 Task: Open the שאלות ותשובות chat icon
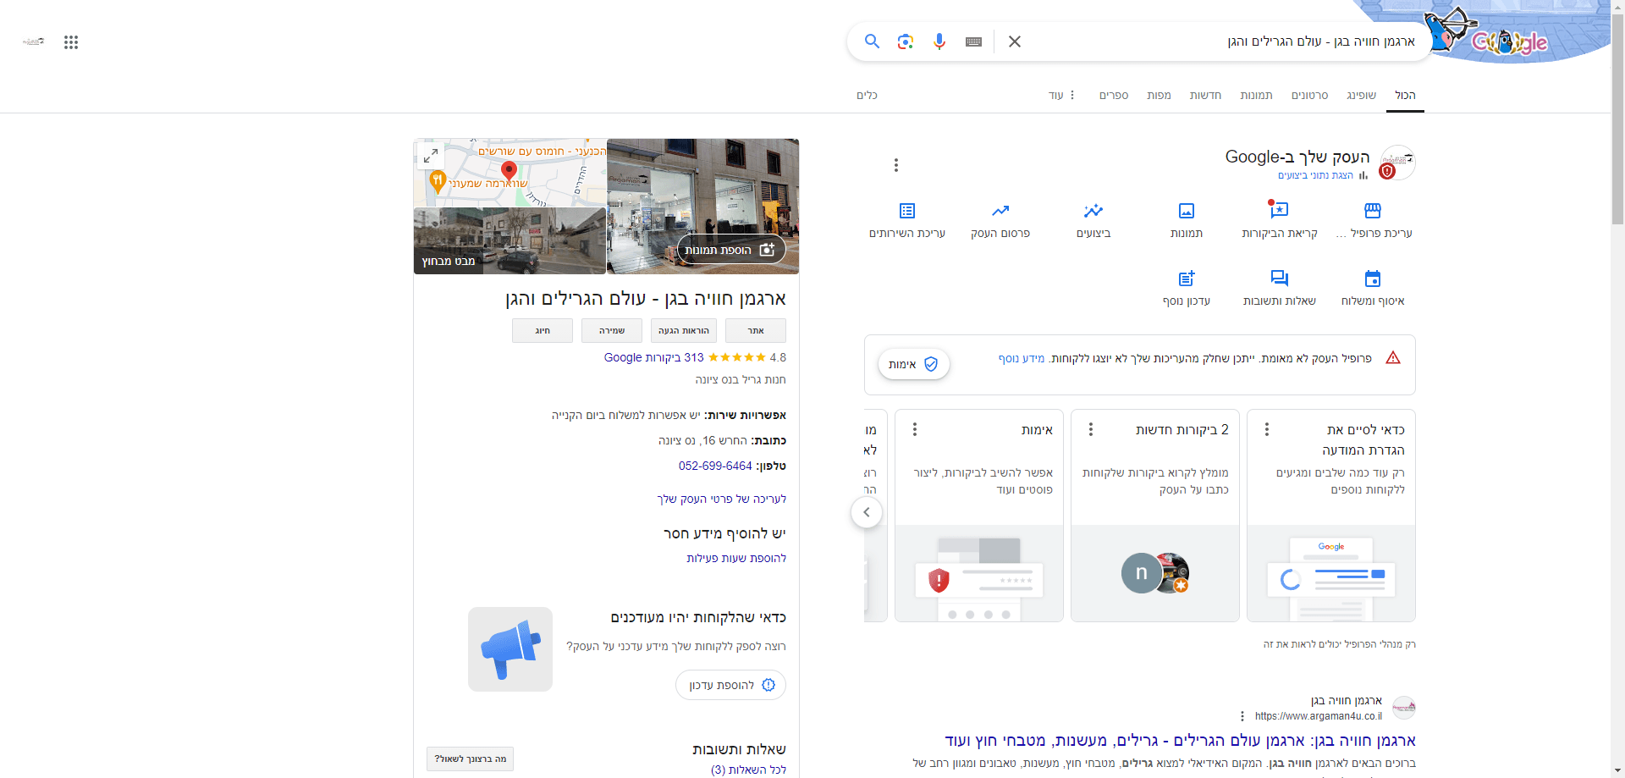click(x=1280, y=279)
